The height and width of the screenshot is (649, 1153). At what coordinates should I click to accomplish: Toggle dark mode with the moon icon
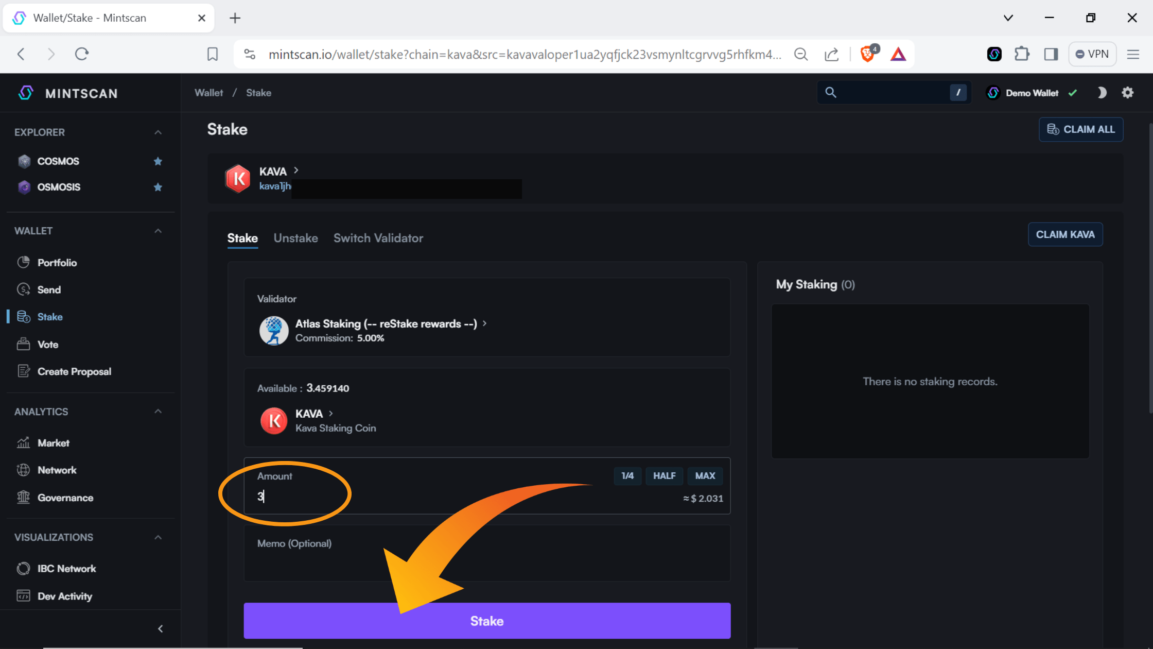coord(1102,93)
